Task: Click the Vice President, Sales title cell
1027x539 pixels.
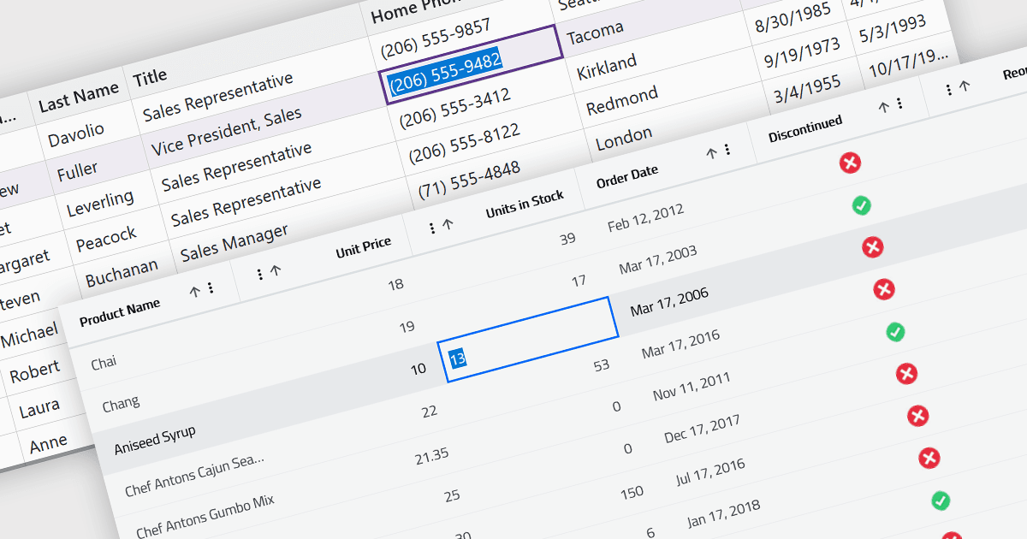Action: point(227,133)
